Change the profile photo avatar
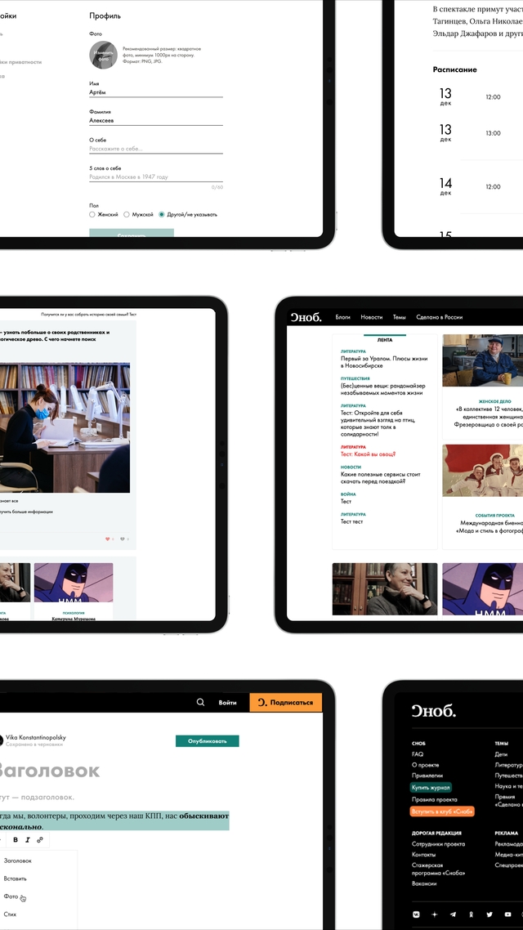This screenshot has width=523, height=930. pyautogui.click(x=103, y=55)
